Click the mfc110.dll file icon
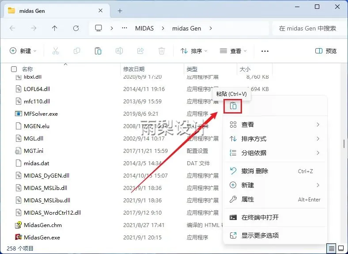Viewport: 348px width, 254px height. [x=18, y=101]
